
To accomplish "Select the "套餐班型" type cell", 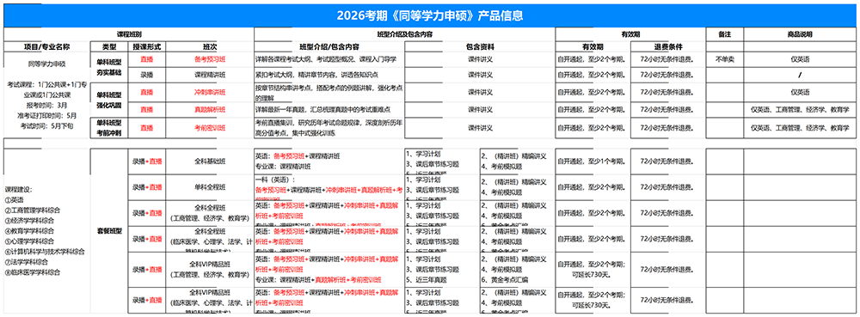I will pos(109,231).
